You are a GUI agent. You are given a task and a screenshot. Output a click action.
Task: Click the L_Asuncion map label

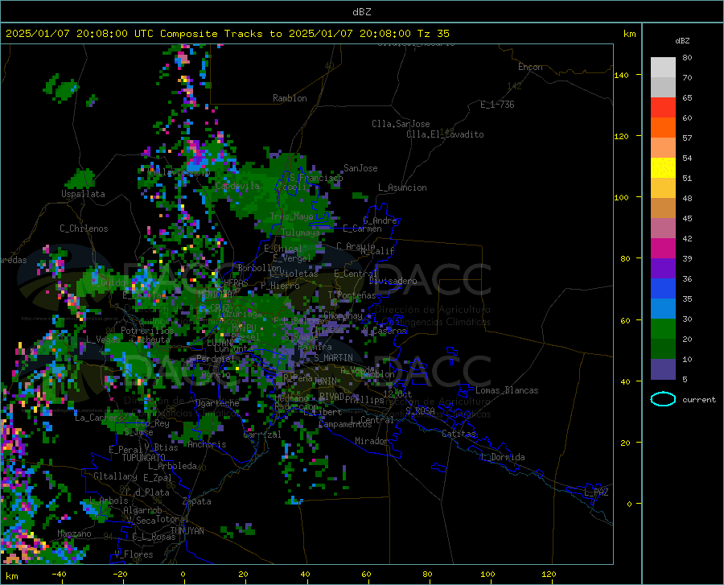(x=402, y=187)
